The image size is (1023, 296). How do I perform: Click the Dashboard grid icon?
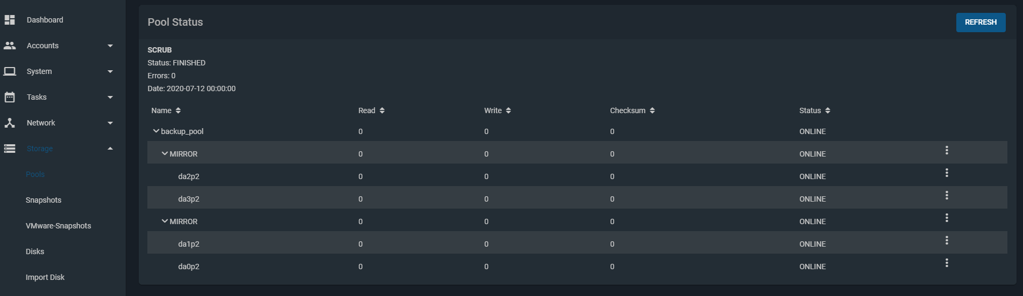[10, 20]
